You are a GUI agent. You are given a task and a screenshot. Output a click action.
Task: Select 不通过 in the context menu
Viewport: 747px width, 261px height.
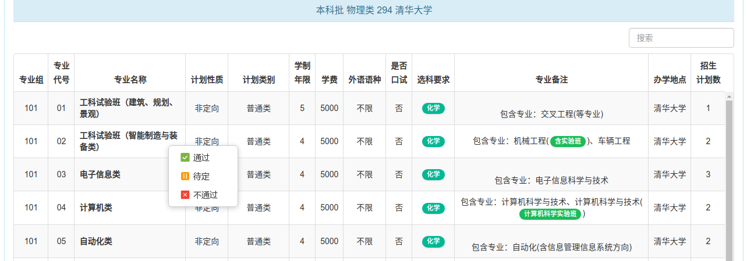203,195
